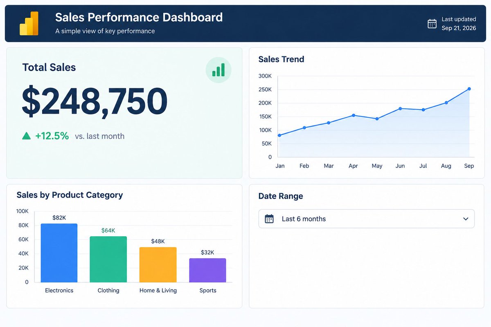Click the Mar data point on the line chart
Screen dimensions: 491x327
[x=329, y=123]
